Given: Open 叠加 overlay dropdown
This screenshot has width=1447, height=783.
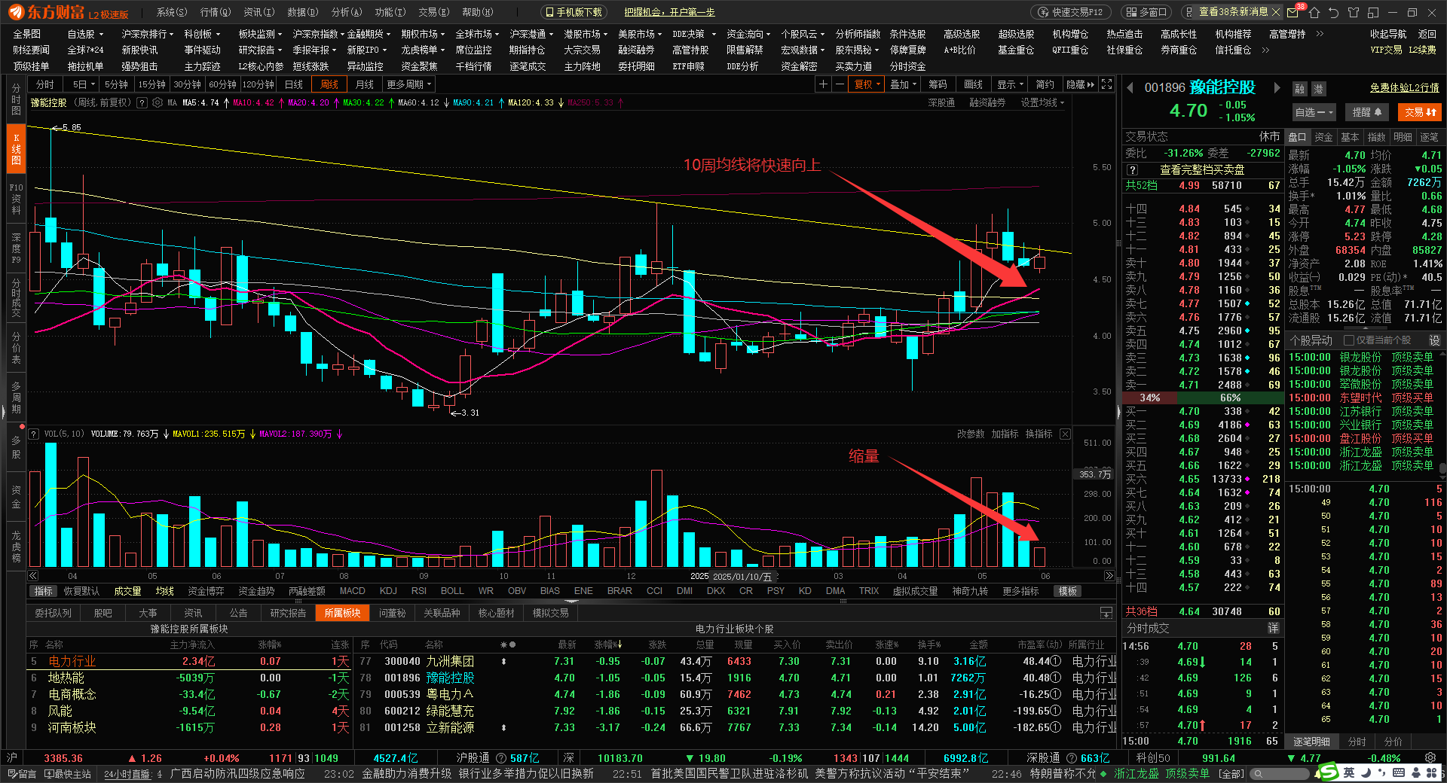Looking at the screenshot, I should [x=902, y=84].
